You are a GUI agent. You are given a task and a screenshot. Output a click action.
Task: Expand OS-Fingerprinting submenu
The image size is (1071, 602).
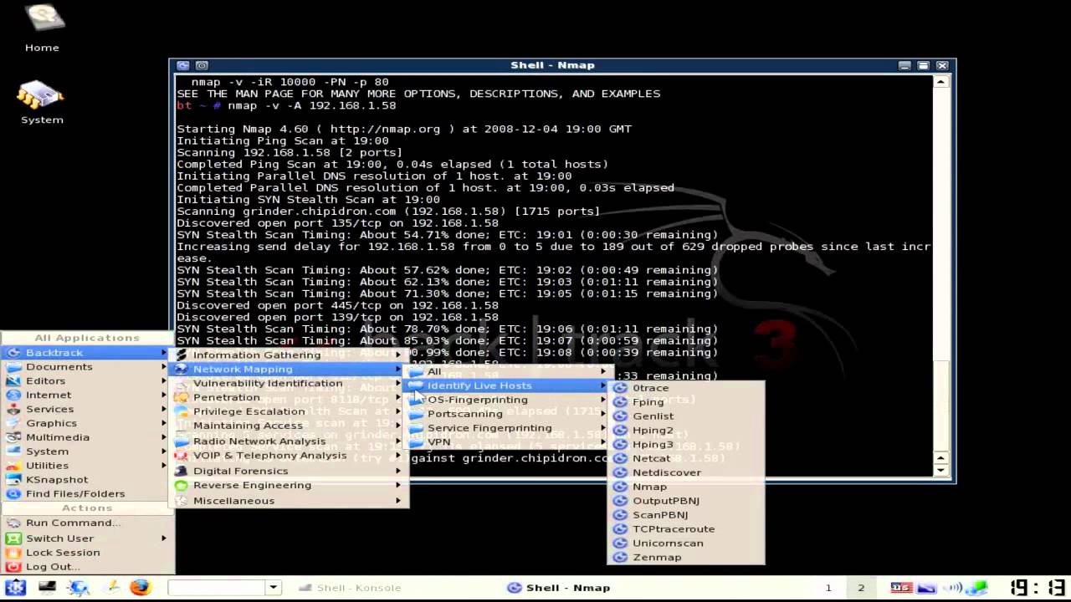tap(507, 400)
